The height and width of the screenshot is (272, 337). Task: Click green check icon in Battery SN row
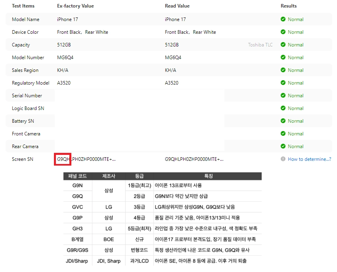click(283, 121)
